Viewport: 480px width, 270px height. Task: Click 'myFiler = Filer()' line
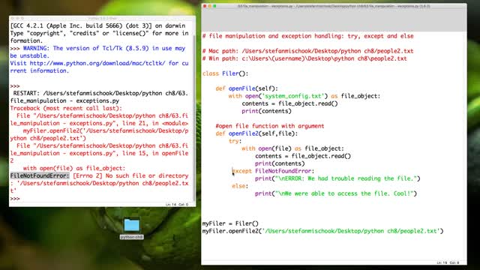[x=230, y=223]
